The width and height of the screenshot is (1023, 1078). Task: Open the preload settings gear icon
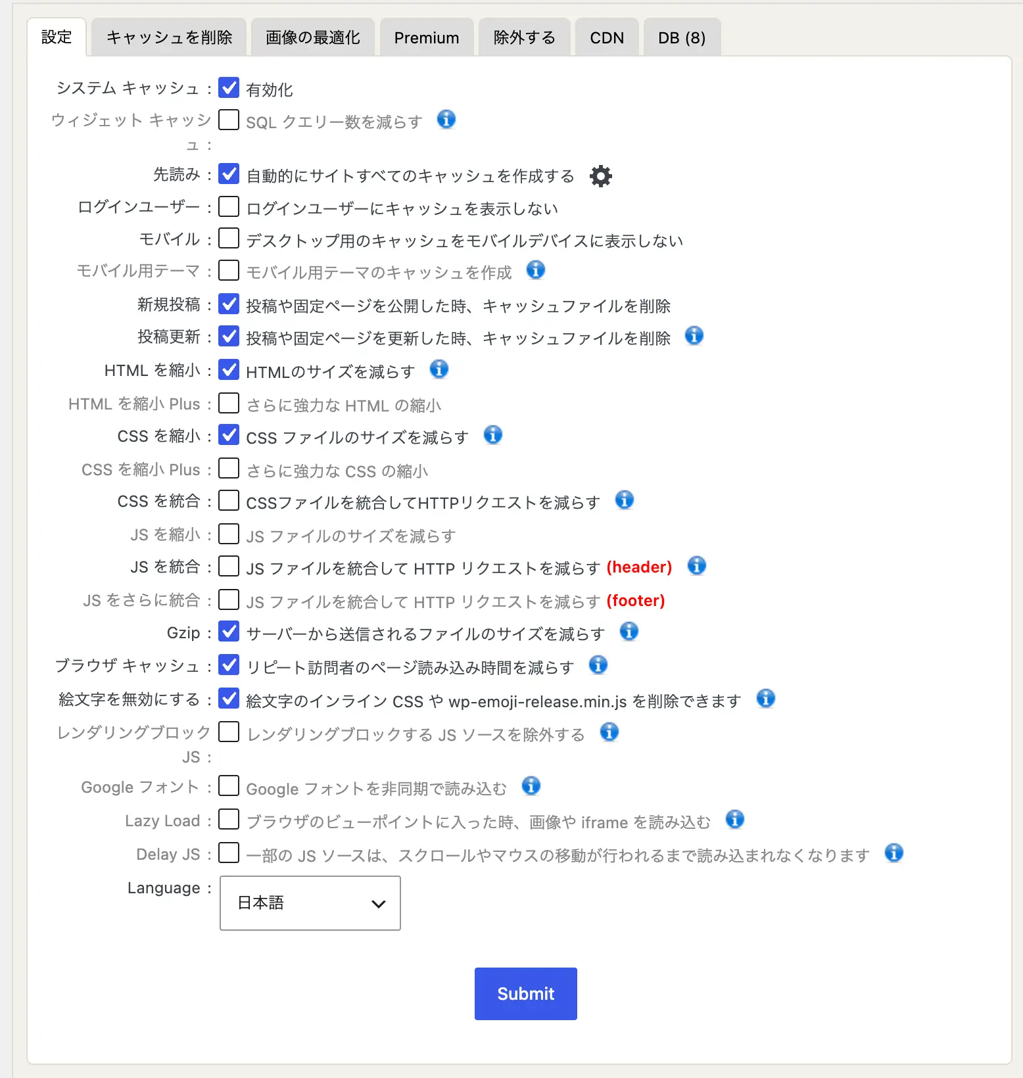[x=600, y=176]
